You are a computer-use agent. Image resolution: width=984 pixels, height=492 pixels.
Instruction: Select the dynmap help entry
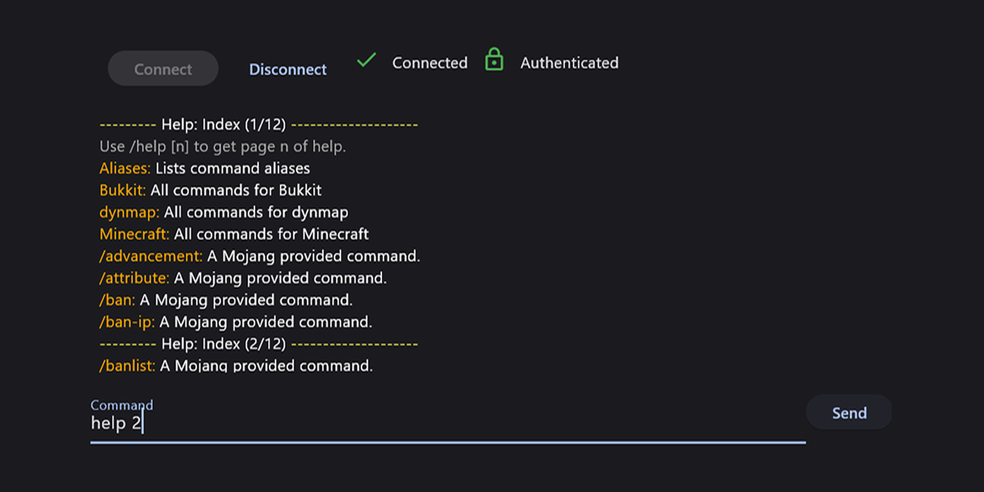click(224, 212)
